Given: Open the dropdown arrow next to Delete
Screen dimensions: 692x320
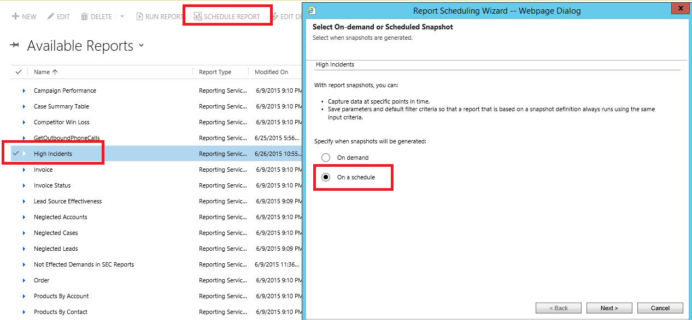Looking at the screenshot, I should [x=122, y=17].
